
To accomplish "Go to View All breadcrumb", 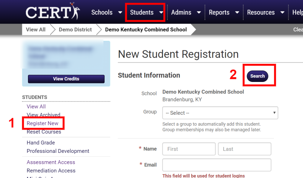I will tap(36, 29).
